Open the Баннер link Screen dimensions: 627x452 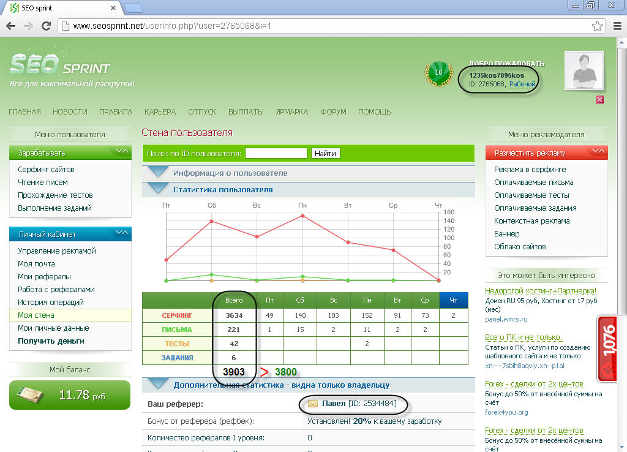tap(506, 233)
